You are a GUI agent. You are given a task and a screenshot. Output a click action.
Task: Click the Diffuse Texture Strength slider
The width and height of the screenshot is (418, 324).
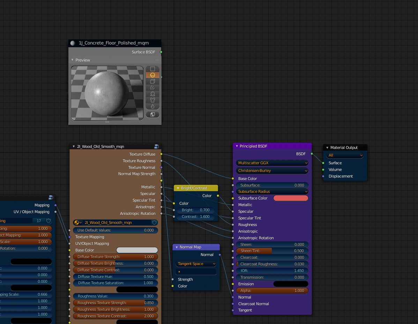pos(115,257)
